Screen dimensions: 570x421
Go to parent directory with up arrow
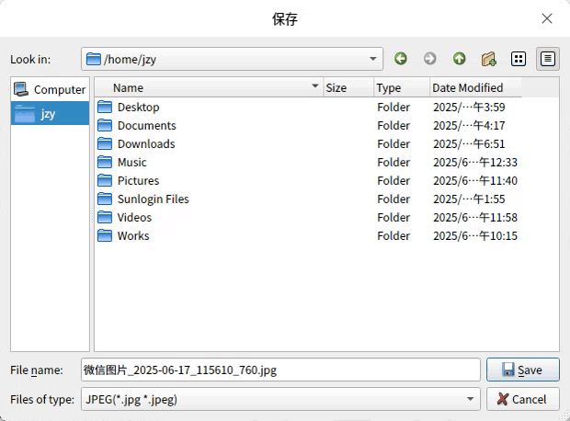459,59
